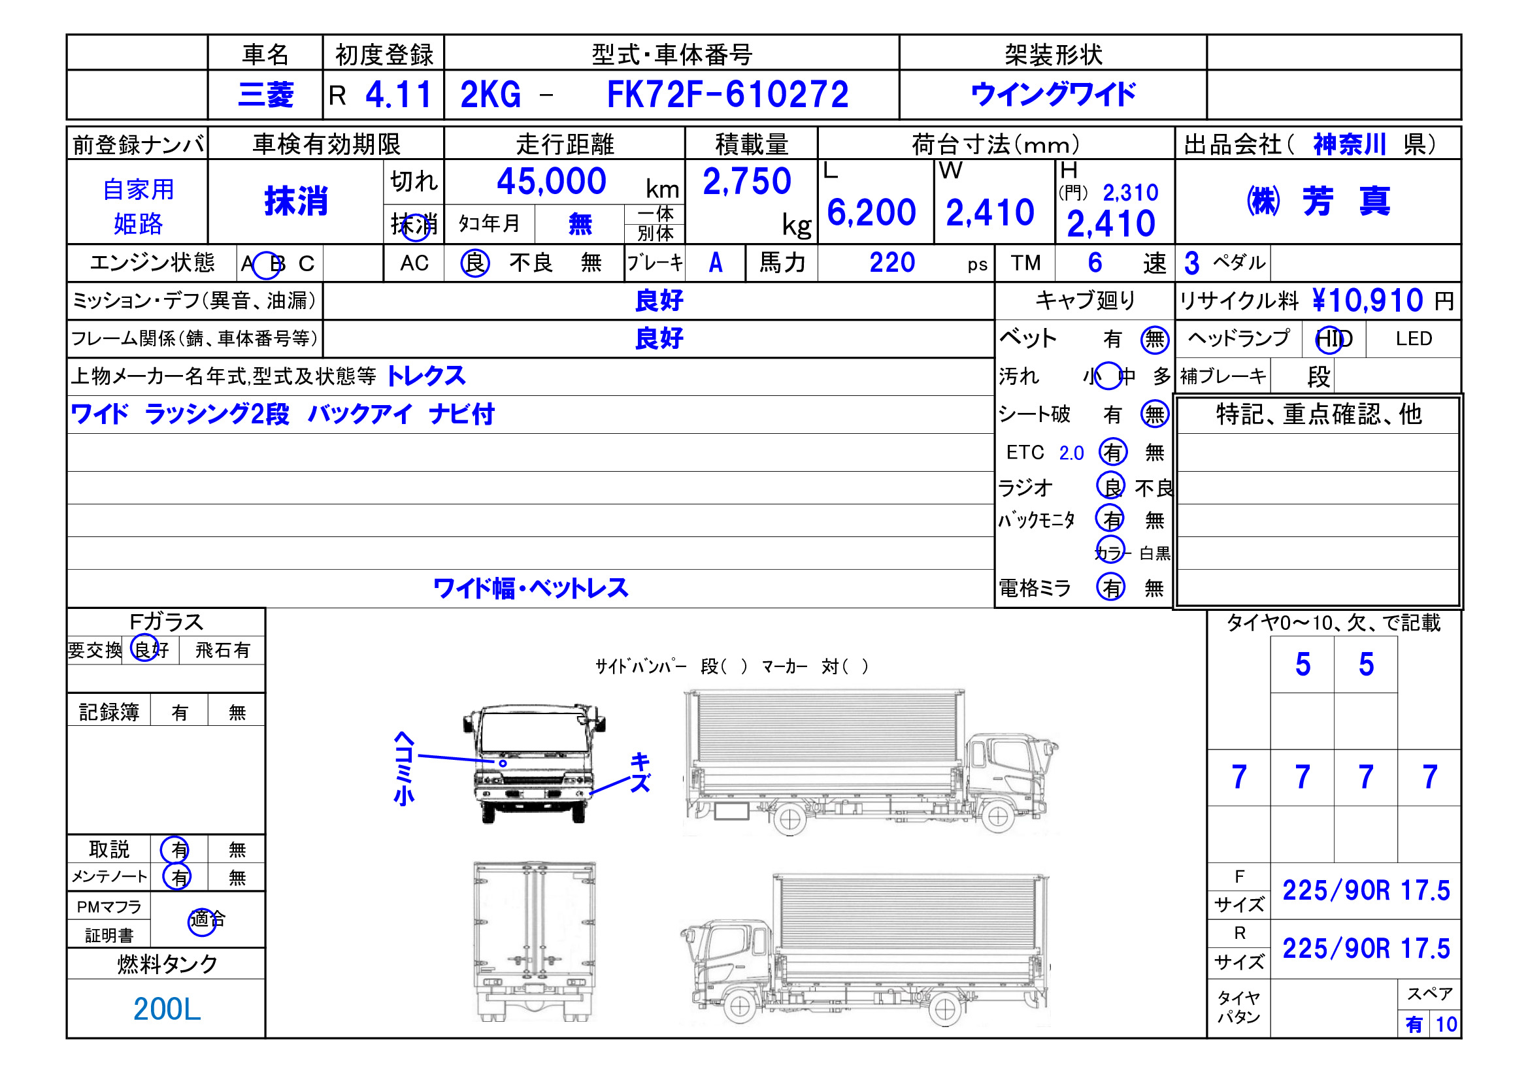Click fuel tank capacity "200L"
1528x1080 pixels.
tap(167, 1009)
